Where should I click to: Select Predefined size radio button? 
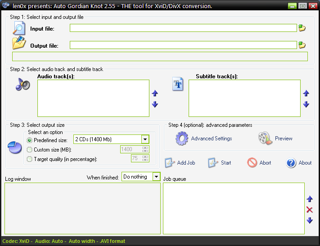(29, 140)
